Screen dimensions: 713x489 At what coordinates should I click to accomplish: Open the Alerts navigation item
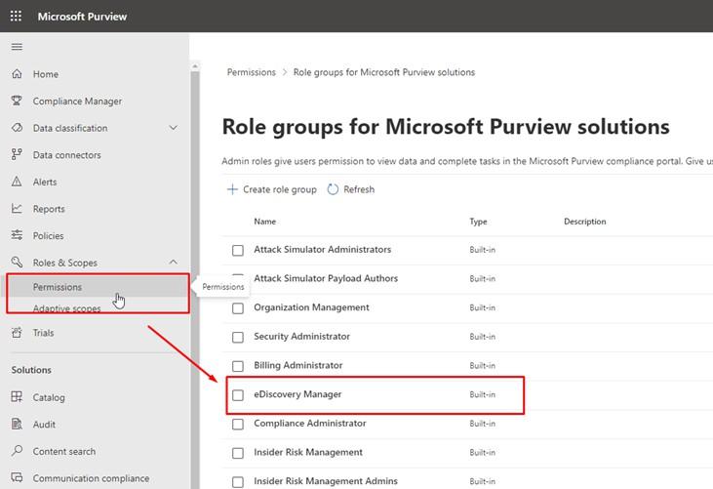tap(45, 182)
